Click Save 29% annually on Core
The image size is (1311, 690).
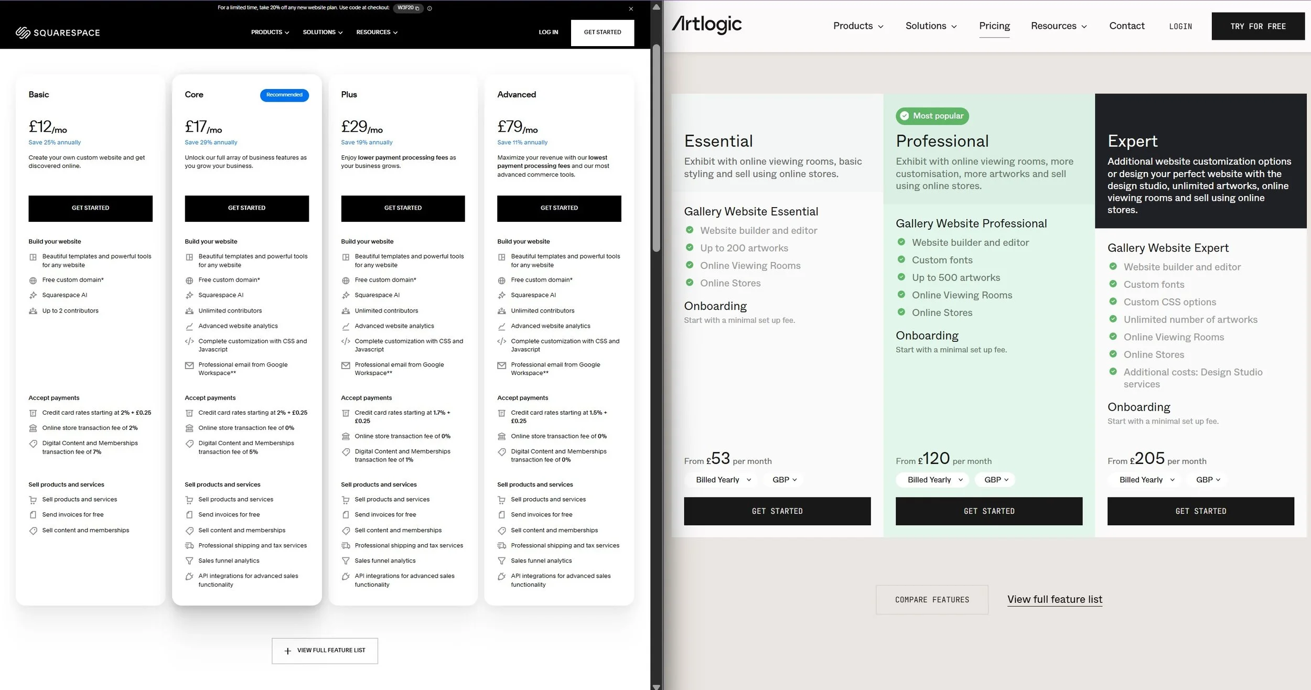tap(211, 143)
